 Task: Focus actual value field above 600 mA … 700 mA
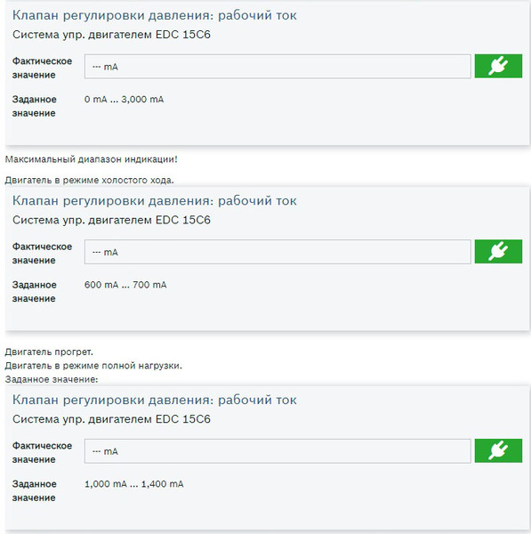(x=278, y=252)
